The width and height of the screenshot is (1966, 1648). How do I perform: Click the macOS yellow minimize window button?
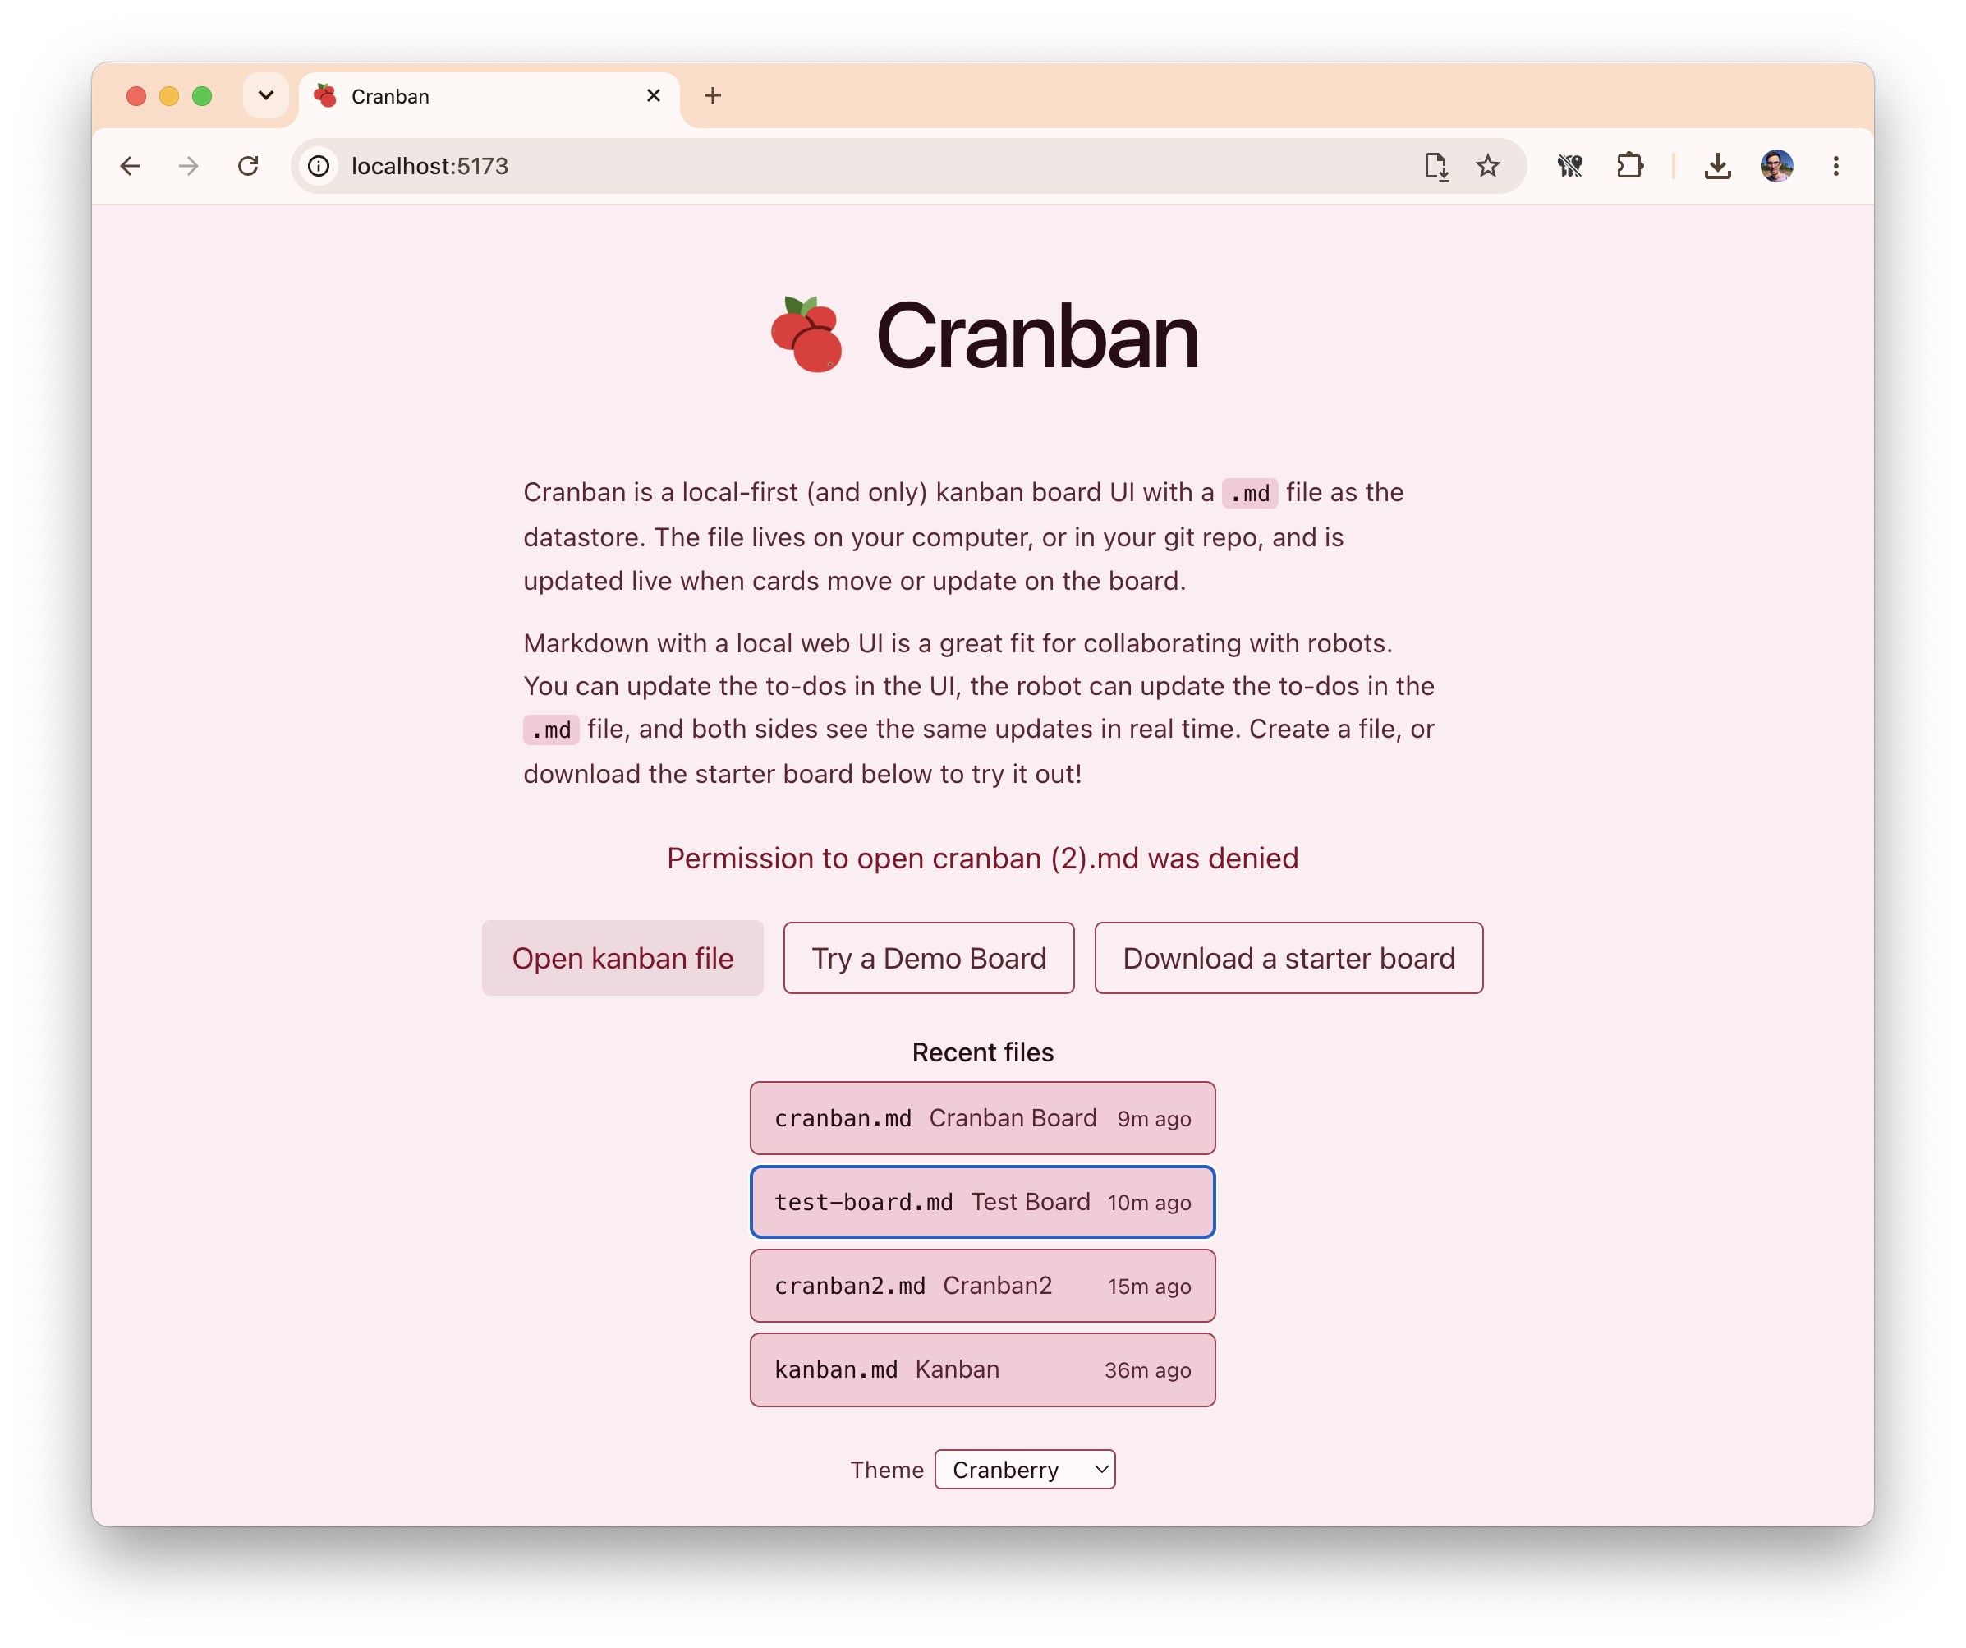(169, 95)
